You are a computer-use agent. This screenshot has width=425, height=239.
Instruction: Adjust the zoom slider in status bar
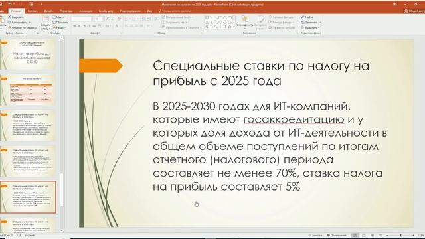click(400, 235)
